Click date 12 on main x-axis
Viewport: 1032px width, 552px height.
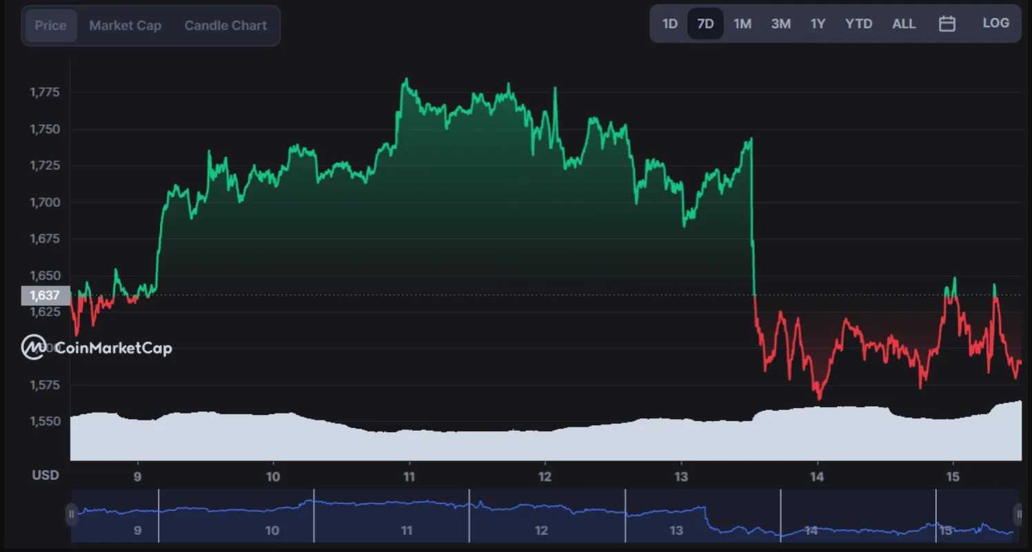(x=545, y=477)
